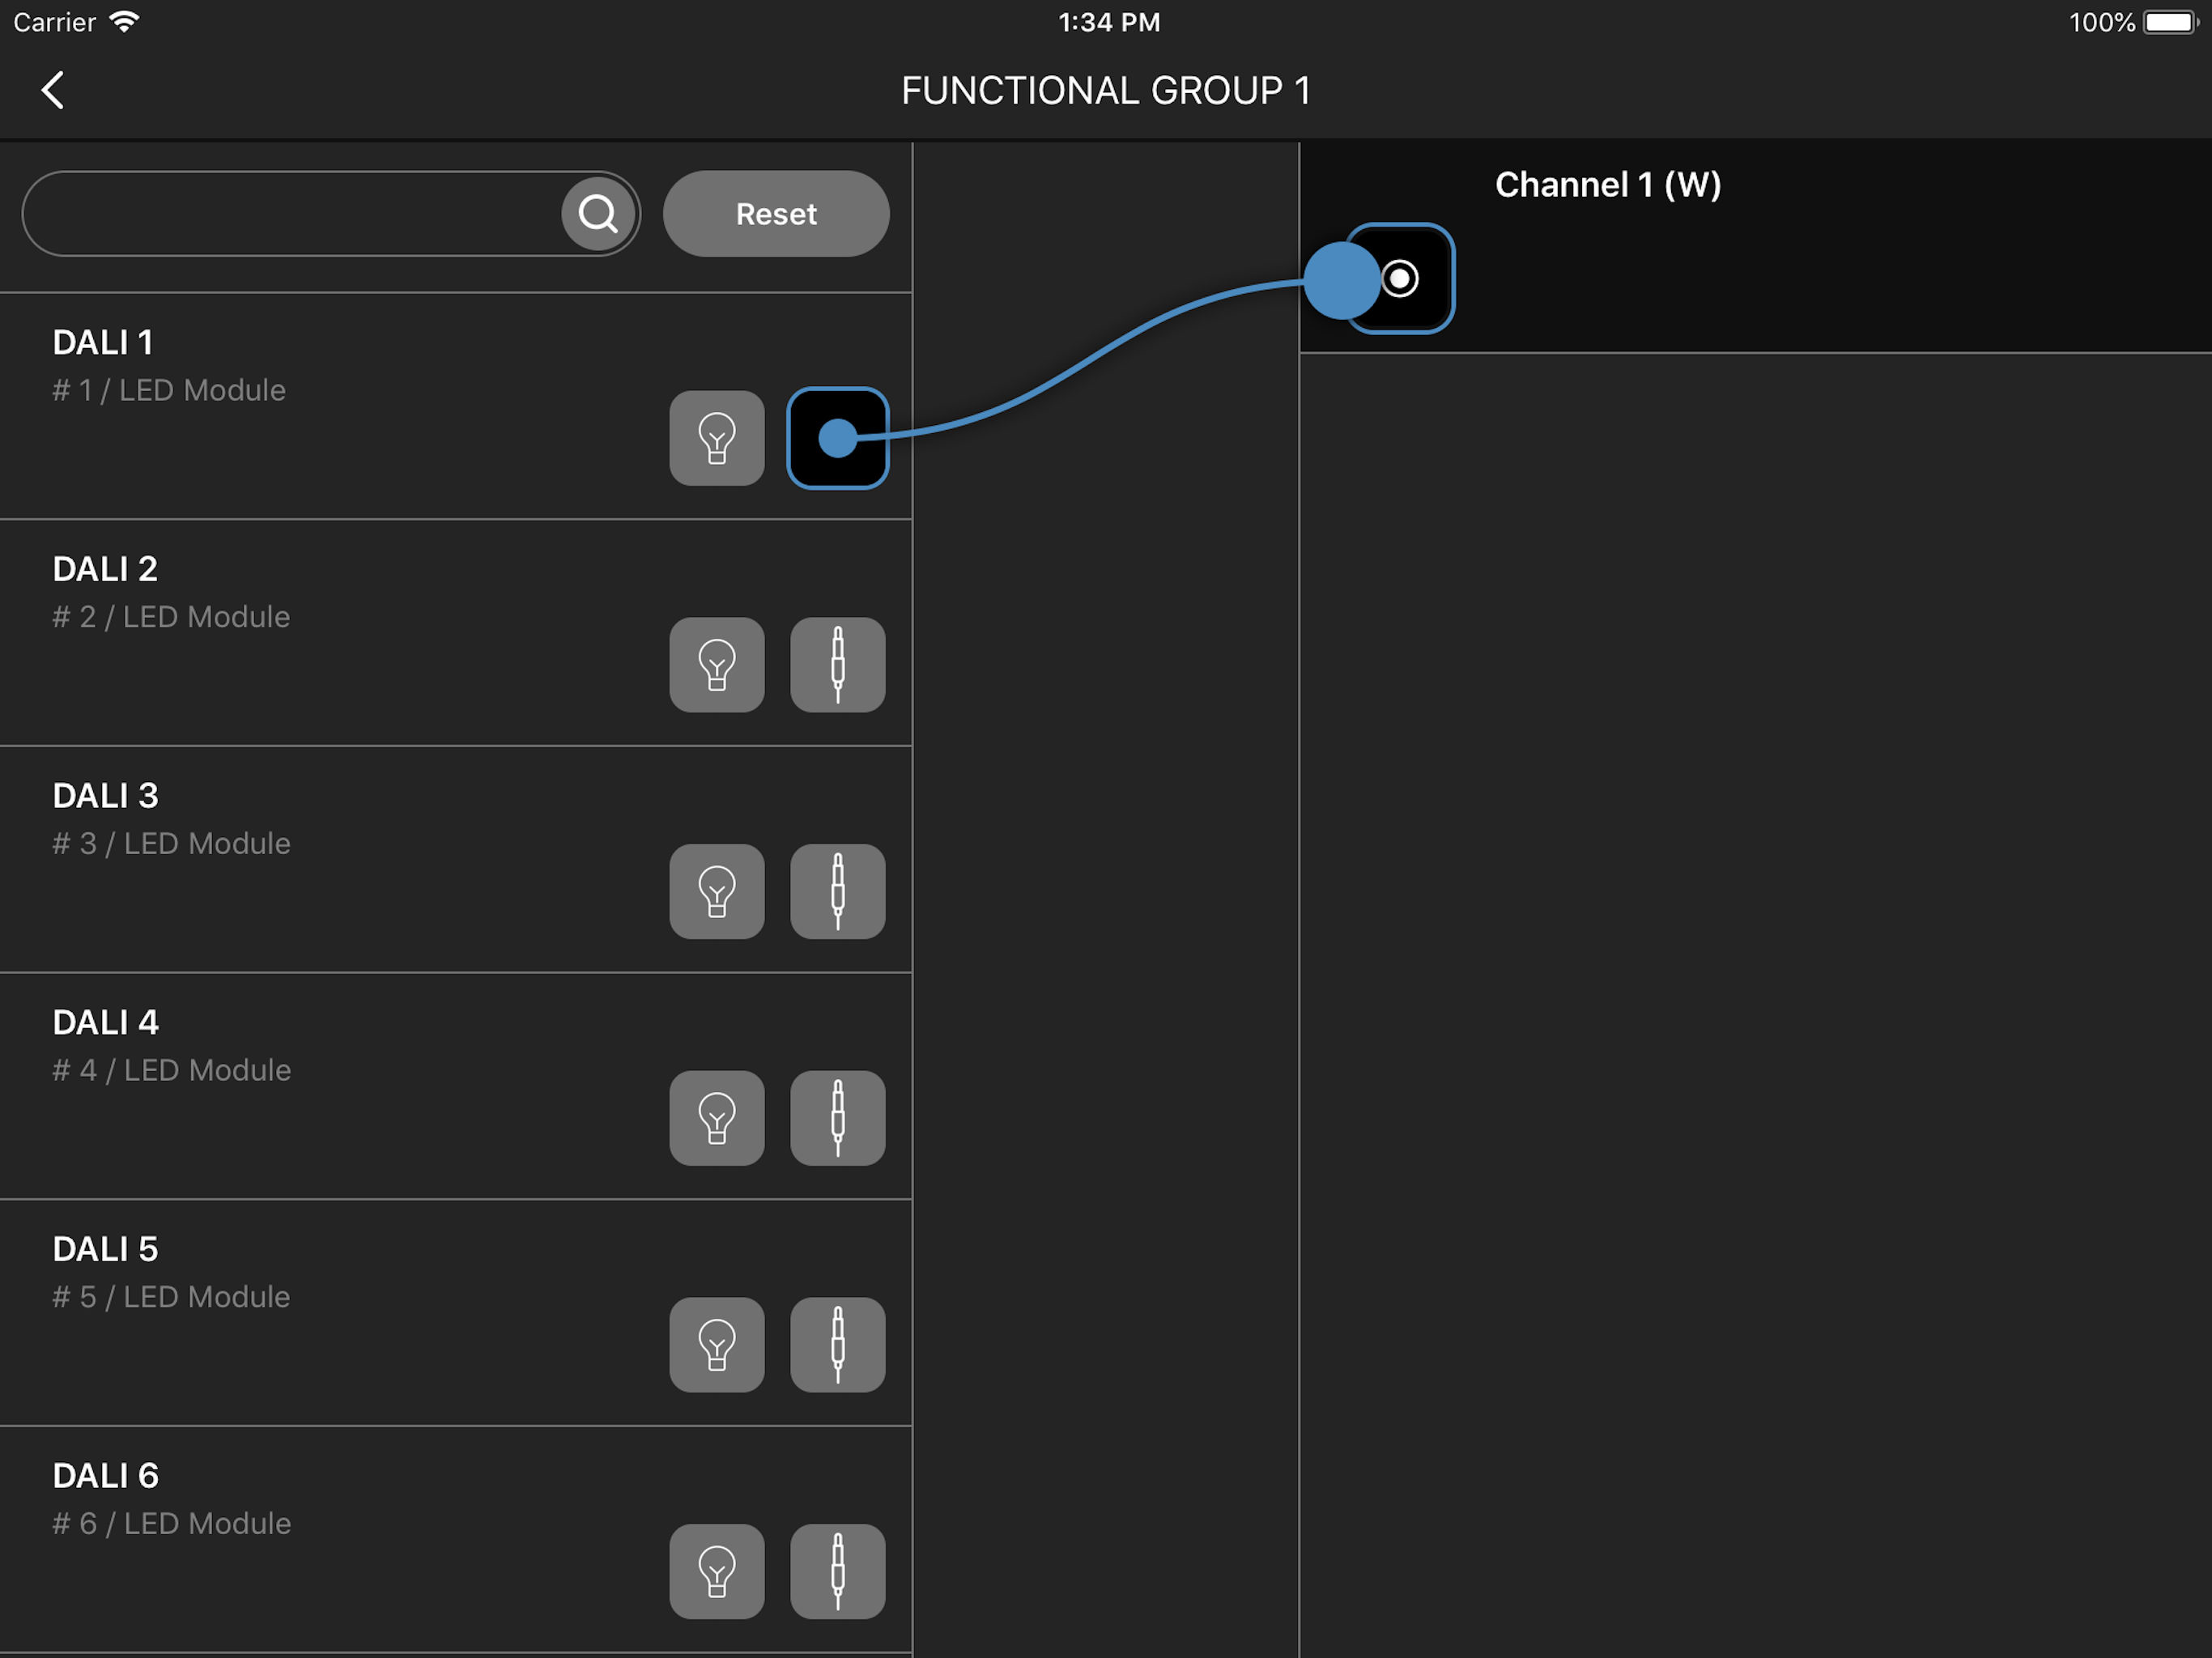Toggle the DALI 1 connection plug
This screenshot has width=2212, height=1658.
click(838, 438)
